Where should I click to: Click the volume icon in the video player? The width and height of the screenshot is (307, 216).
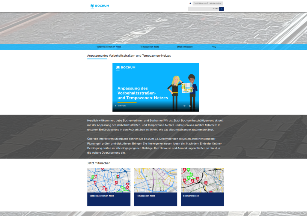184,106
